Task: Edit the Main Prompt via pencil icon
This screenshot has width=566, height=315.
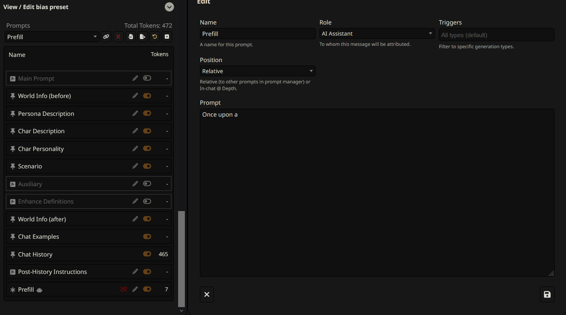Action: pyautogui.click(x=135, y=78)
